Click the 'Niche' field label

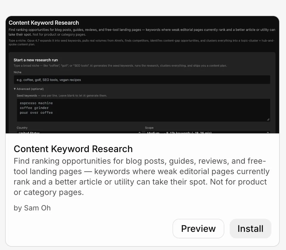pyautogui.click(x=18, y=72)
